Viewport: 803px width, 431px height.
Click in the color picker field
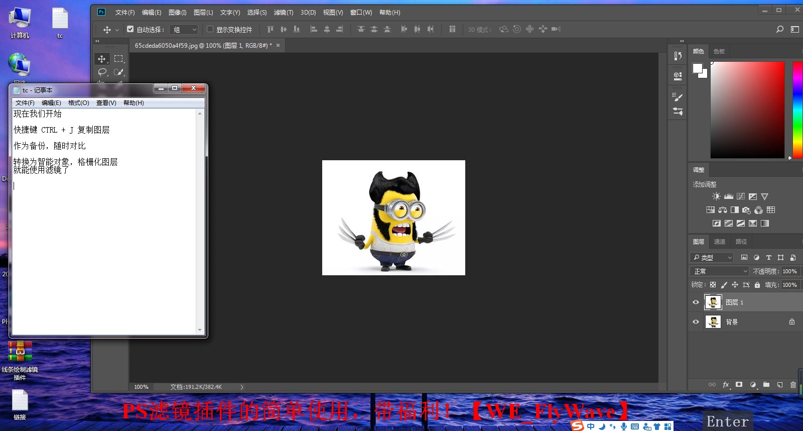(747, 110)
